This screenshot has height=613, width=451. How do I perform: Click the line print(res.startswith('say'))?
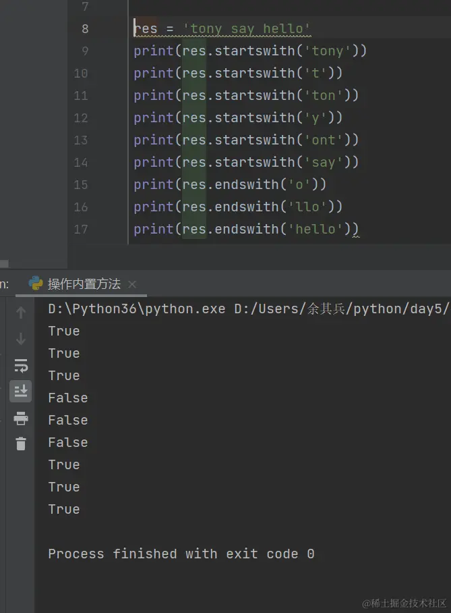246,162
